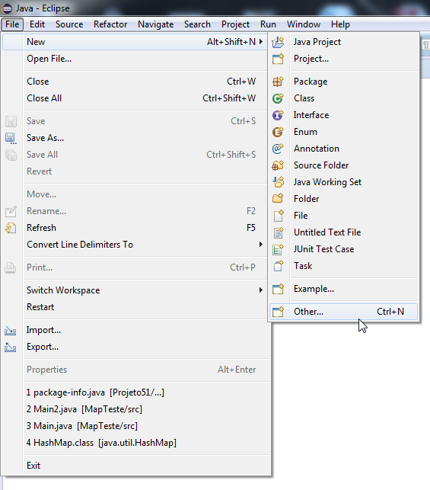This screenshot has width=430, height=490.
Task: Open recent file 4 HashMap.class
Action: click(136, 443)
